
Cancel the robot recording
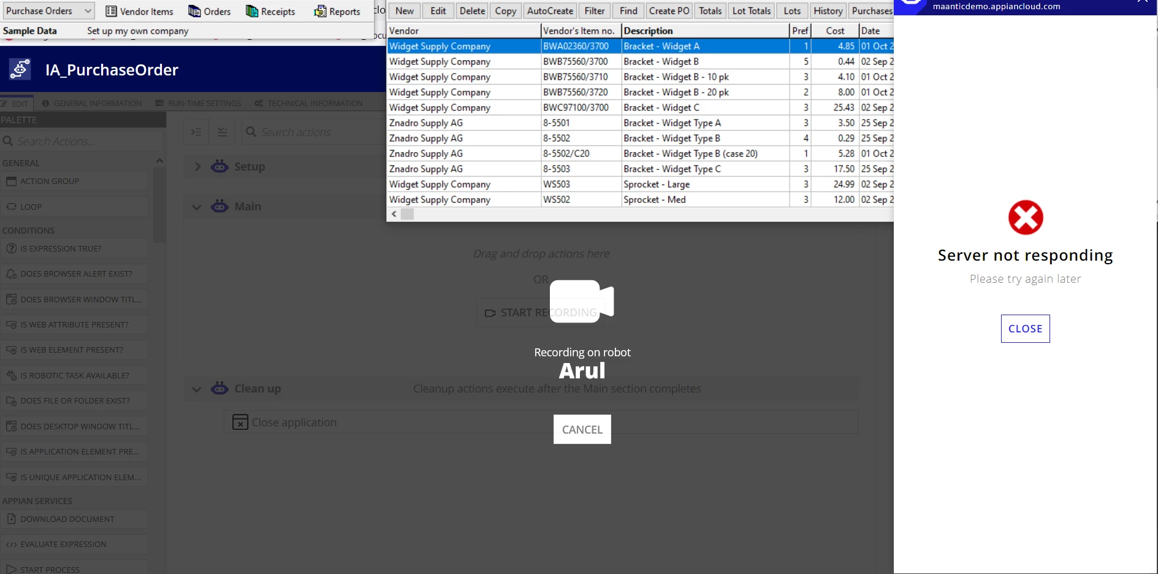tap(582, 429)
